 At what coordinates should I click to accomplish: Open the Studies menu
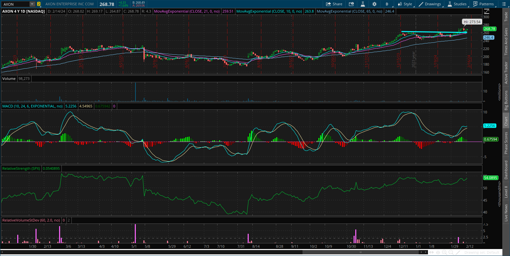(457, 4)
